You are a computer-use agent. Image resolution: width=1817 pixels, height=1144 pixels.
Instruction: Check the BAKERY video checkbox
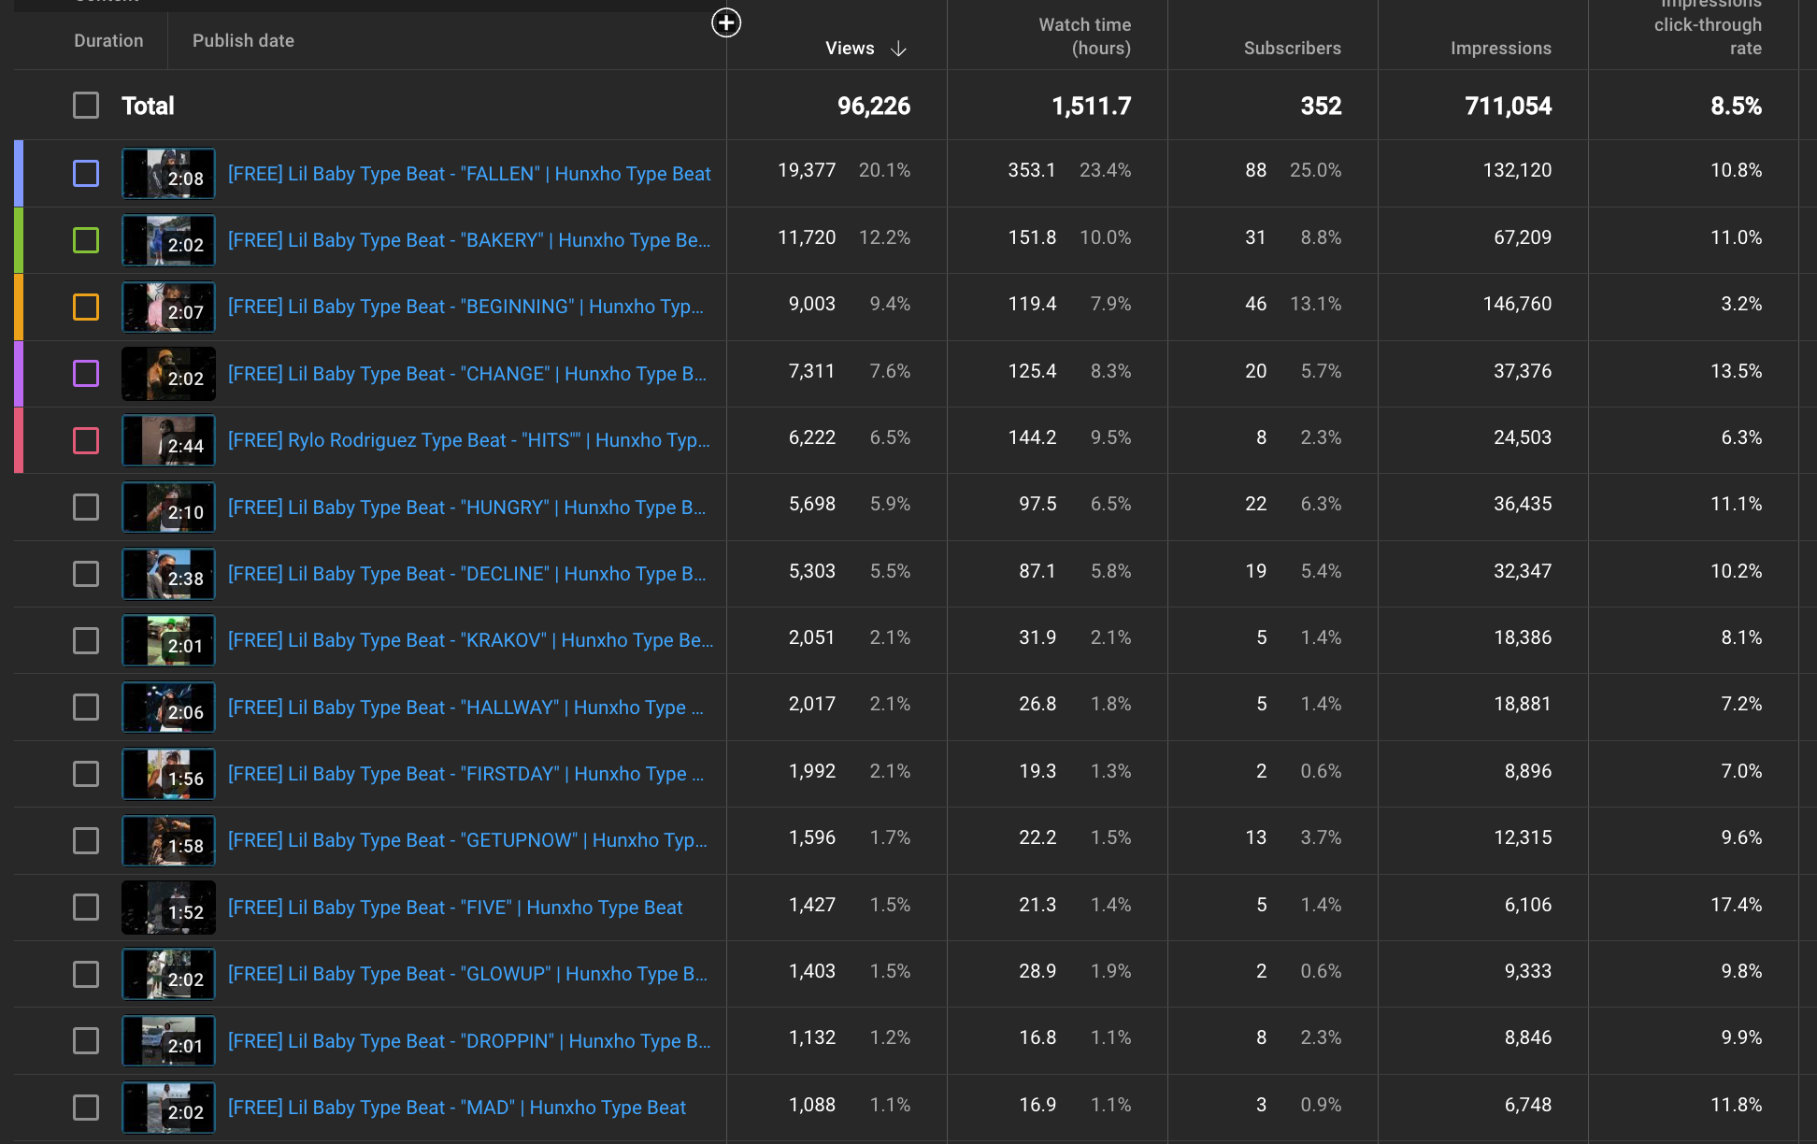(86, 240)
